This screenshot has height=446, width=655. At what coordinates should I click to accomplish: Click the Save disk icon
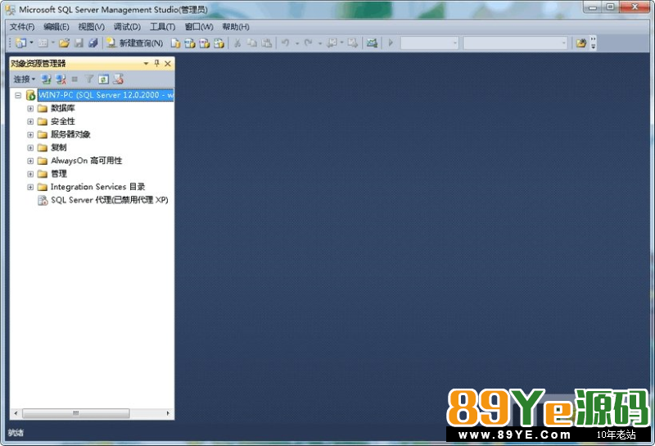coord(79,43)
